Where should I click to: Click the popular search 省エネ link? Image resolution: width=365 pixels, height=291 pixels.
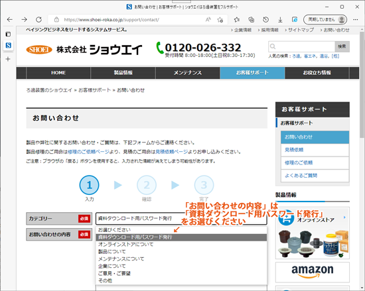point(310,56)
